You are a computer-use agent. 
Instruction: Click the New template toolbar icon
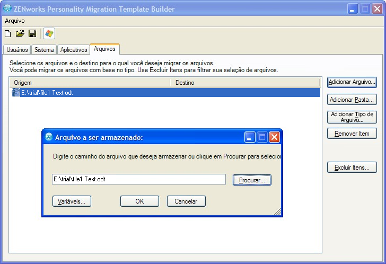click(x=7, y=33)
